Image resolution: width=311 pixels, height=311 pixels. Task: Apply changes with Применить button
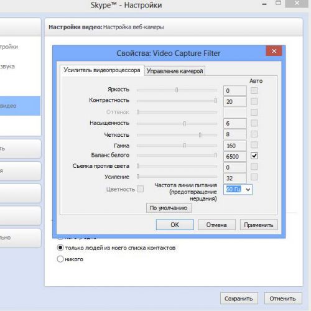click(259, 225)
